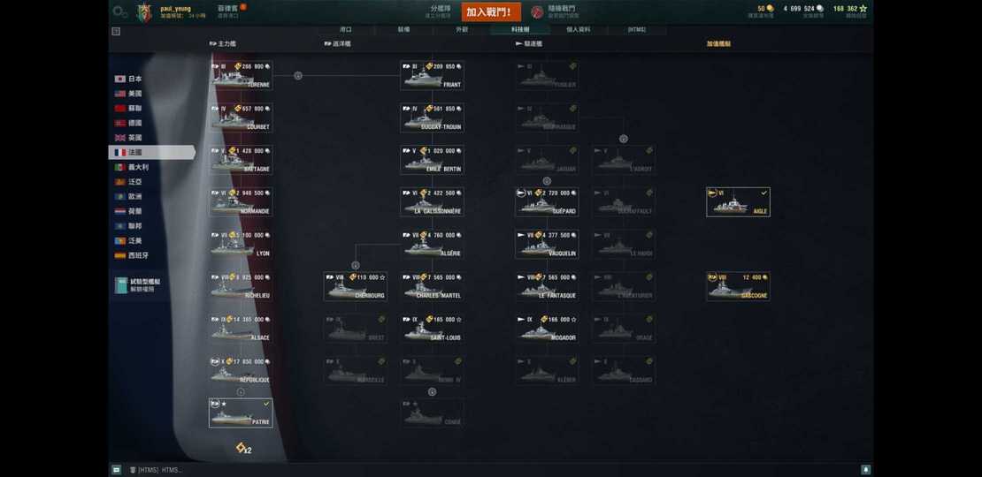Viewport: 982px width, 477px height.
Task: Click the 加入戰鬥 battle button
Action: 492,11
